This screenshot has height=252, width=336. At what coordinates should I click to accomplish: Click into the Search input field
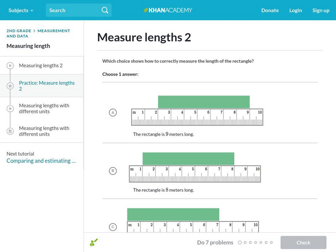(x=79, y=10)
